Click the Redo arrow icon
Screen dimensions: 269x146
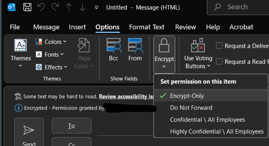click(55, 7)
